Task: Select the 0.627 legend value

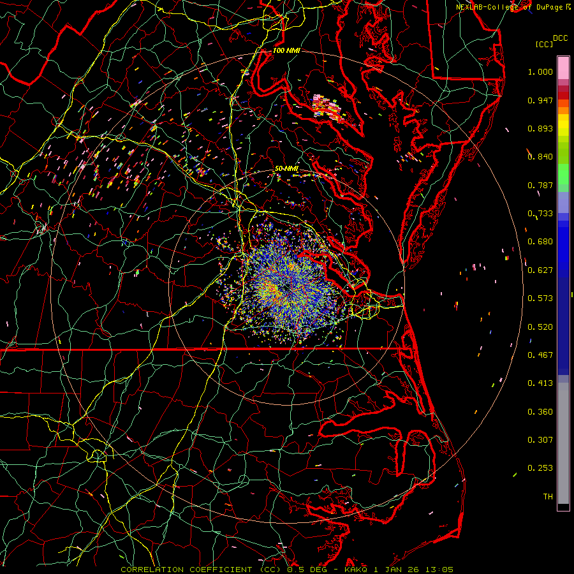Action: (x=540, y=270)
